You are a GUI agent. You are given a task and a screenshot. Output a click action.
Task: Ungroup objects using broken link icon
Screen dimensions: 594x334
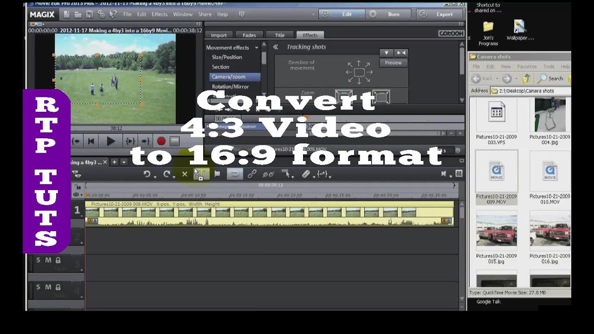[x=268, y=174]
